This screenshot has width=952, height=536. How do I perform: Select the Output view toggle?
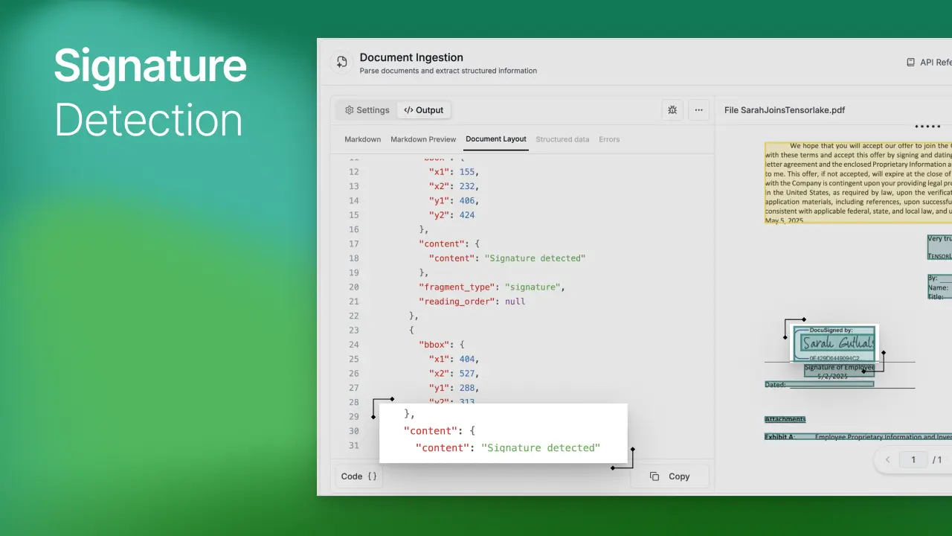(424, 110)
